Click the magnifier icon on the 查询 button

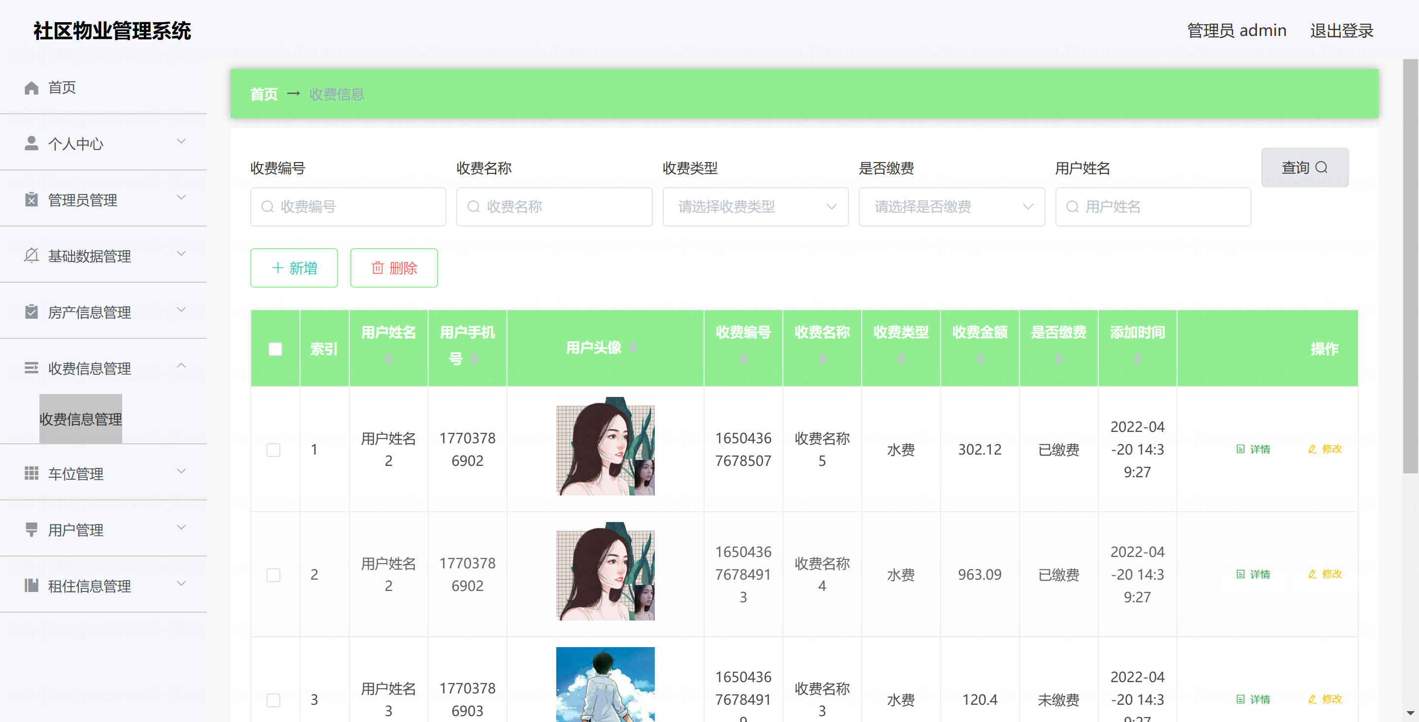click(x=1321, y=167)
